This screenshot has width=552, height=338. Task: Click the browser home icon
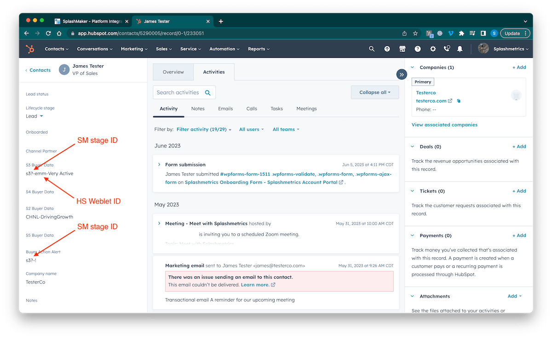[59, 33]
